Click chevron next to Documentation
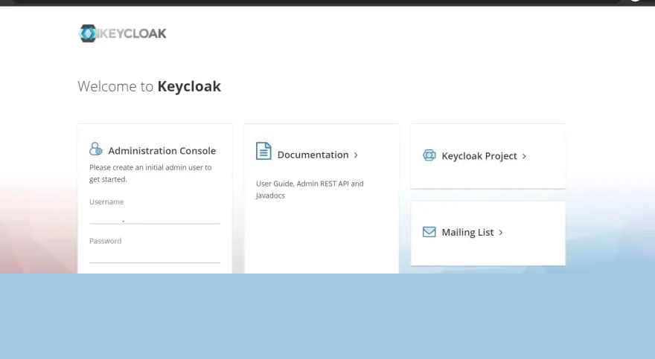 pyautogui.click(x=356, y=155)
